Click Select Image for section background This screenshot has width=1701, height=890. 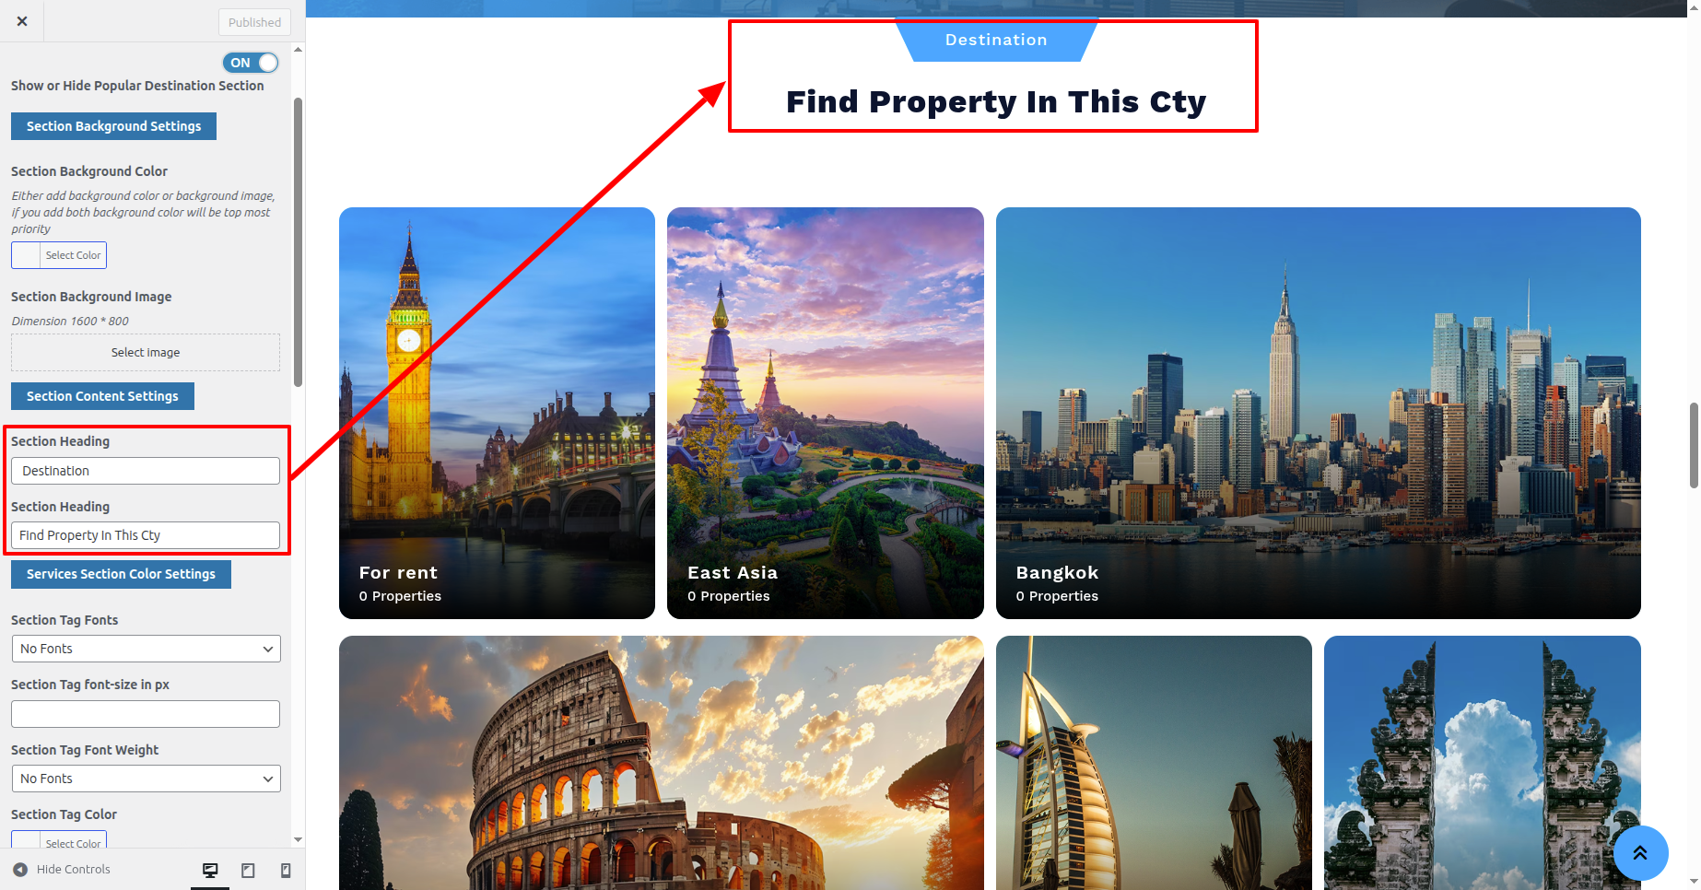[x=146, y=353]
